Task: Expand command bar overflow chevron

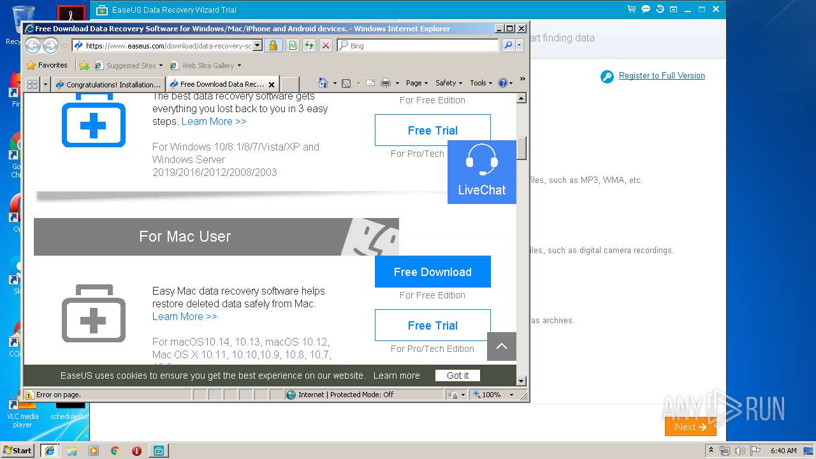Action: coord(522,79)
